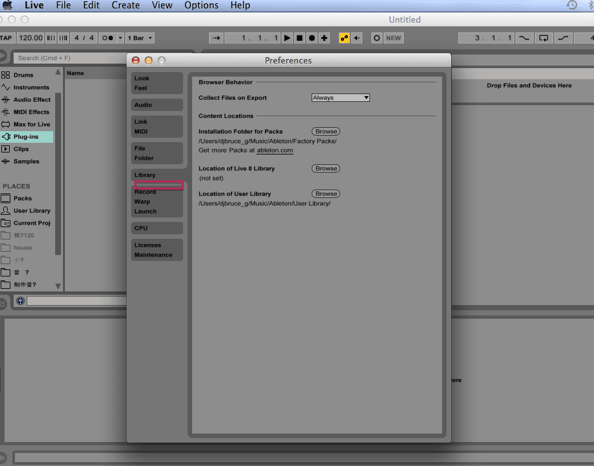This screenshot has height=466, width=594.
Task: Click the 4 / 4 time signature field
Action: point(84,38)
